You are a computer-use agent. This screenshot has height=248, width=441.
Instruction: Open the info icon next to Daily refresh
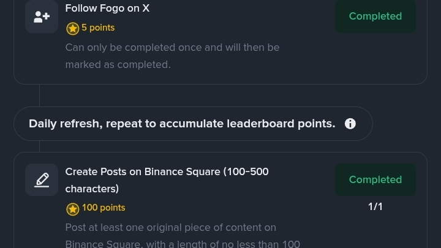(x=350, y=124)
